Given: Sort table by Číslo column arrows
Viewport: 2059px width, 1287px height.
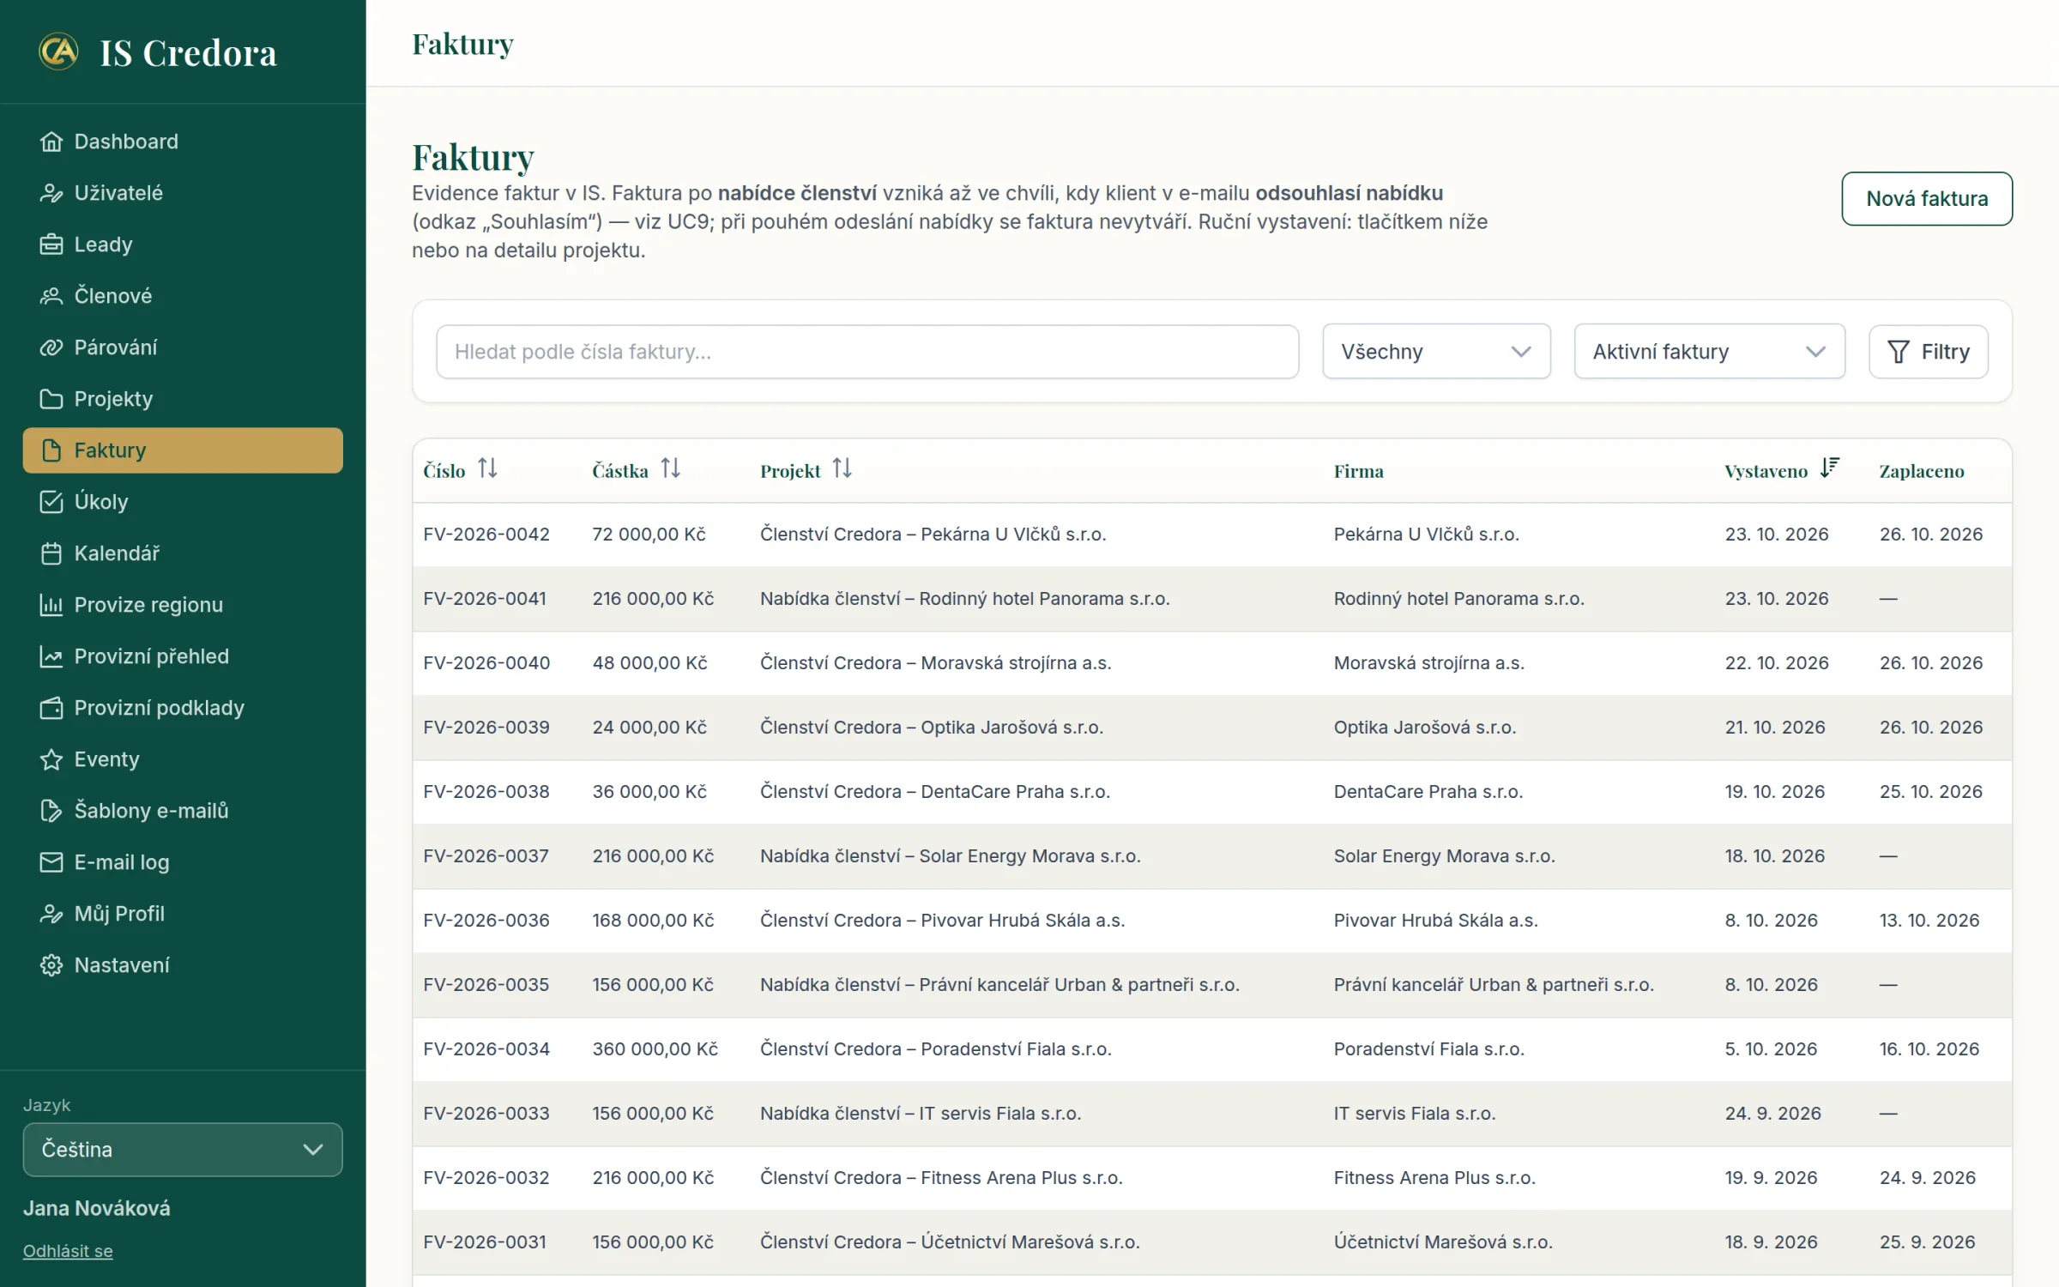Looking at the screenshot, I should [x=487, y=468].
